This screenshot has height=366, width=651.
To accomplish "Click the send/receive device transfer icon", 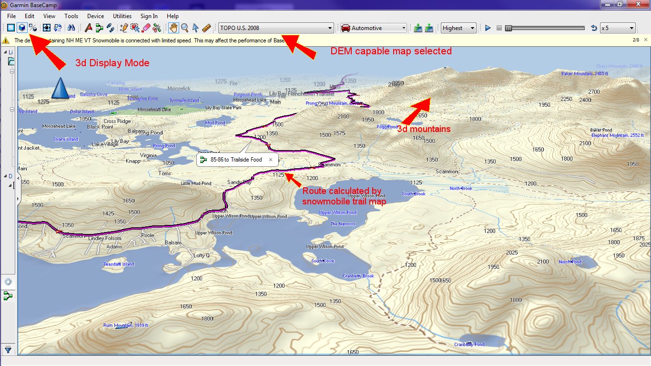I will pos(58,28).
